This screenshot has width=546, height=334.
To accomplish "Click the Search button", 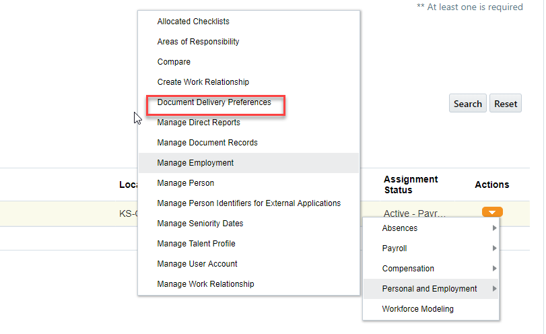I will (467, 104).
